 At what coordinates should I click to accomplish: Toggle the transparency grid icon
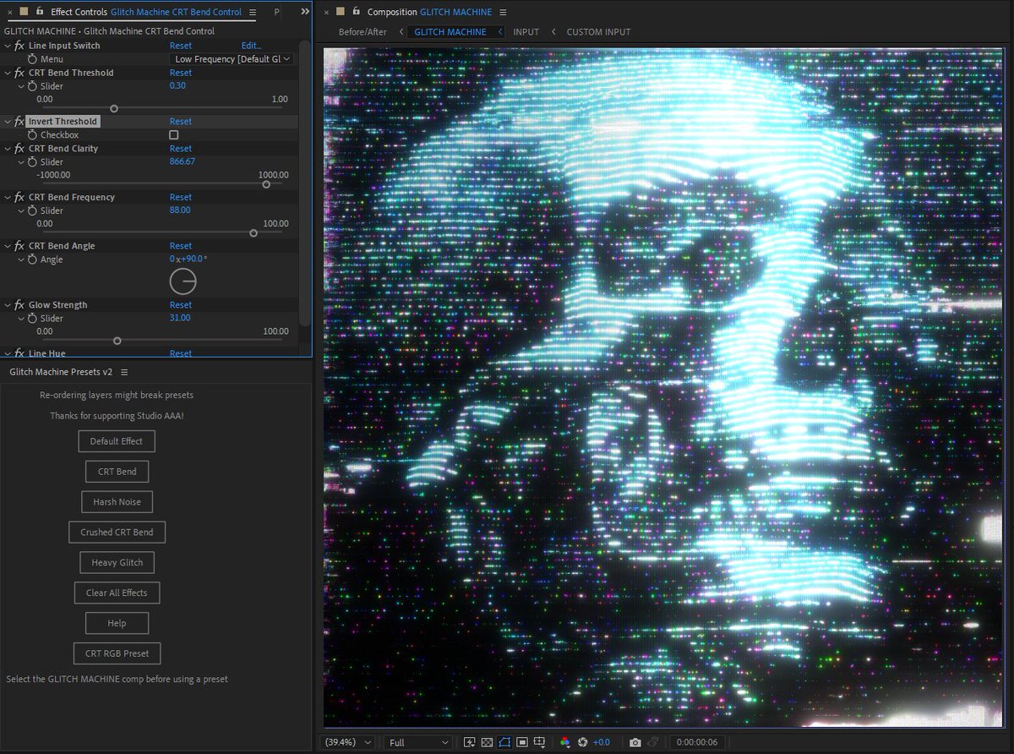488,742
